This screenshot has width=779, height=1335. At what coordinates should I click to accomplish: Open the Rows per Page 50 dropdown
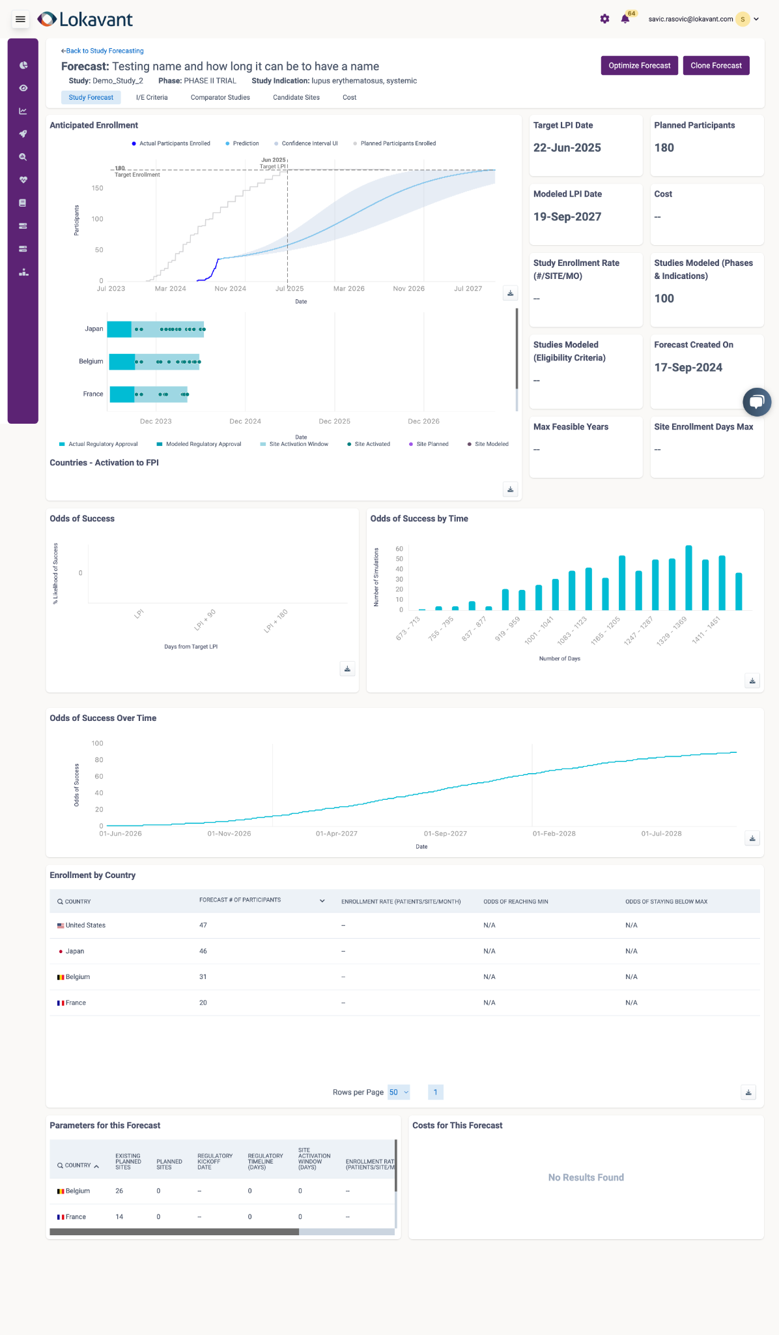[x=399, y=1093]
